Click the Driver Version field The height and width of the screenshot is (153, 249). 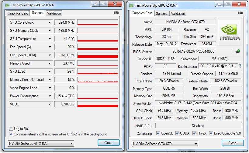pyautogui.click(x=198, y=103)
